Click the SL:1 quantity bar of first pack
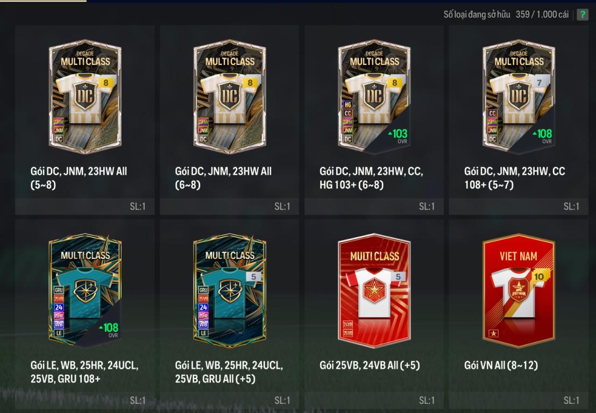 (85, 206)
